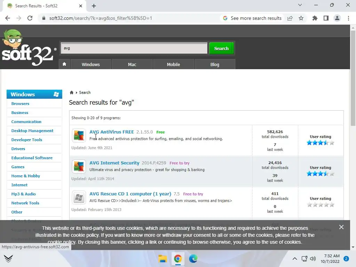Click the AVG Internet Security star rating
This screenshot has width=356, height=267.
320,174
